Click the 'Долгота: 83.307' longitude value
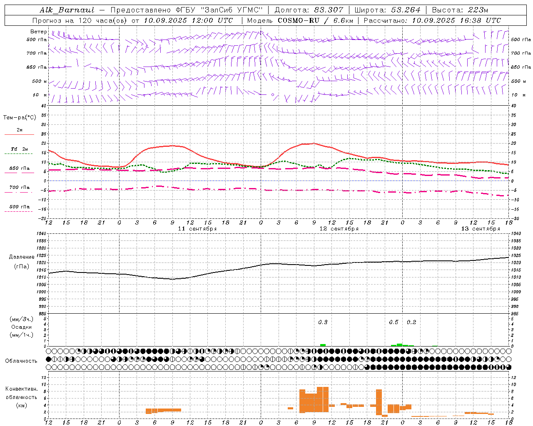This screenshot has height=426, width=533. [x=309, y=10]
